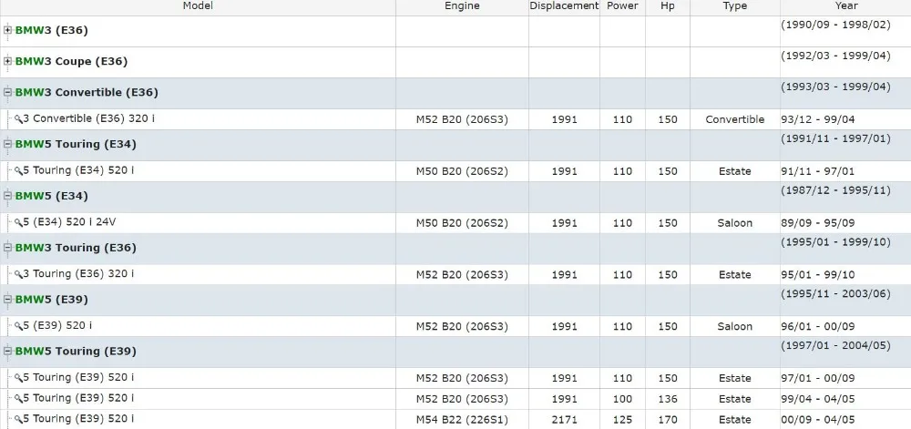Click the M54 B22 (226S1) engine cell
Screen dimensions: 911x429
(462, 420)
